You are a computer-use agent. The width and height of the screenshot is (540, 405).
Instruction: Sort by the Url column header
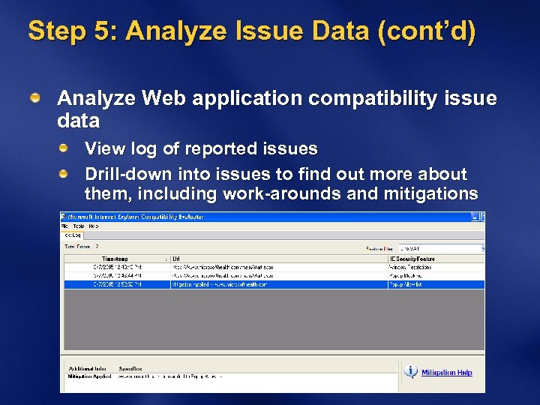tap(279, 259)
